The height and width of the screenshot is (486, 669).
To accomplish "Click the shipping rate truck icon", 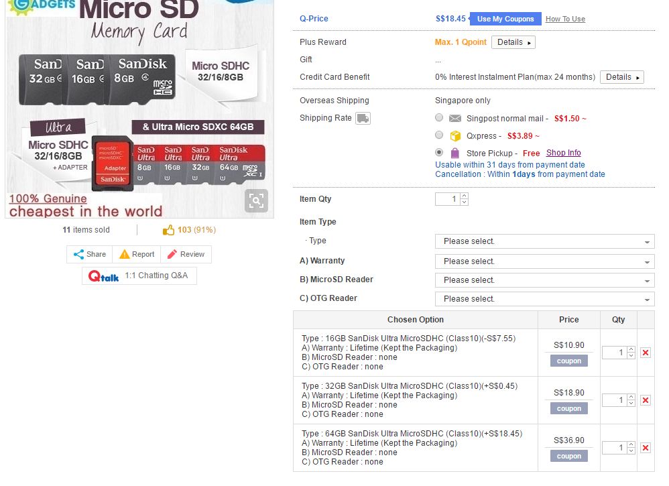I will pos(363,118).
